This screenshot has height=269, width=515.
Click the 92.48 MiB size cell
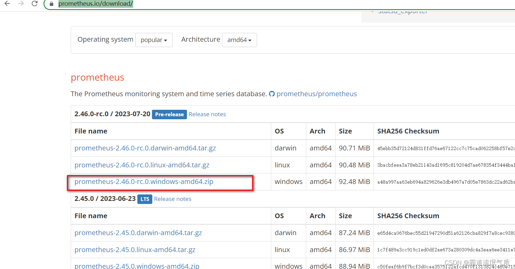pos(354,182)
